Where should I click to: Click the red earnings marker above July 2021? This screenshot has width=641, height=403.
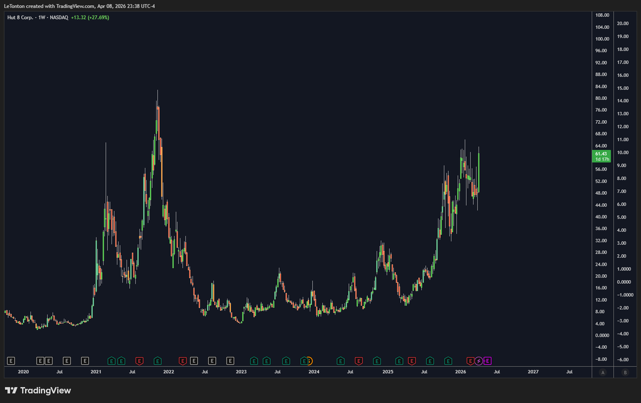point(139,361)
